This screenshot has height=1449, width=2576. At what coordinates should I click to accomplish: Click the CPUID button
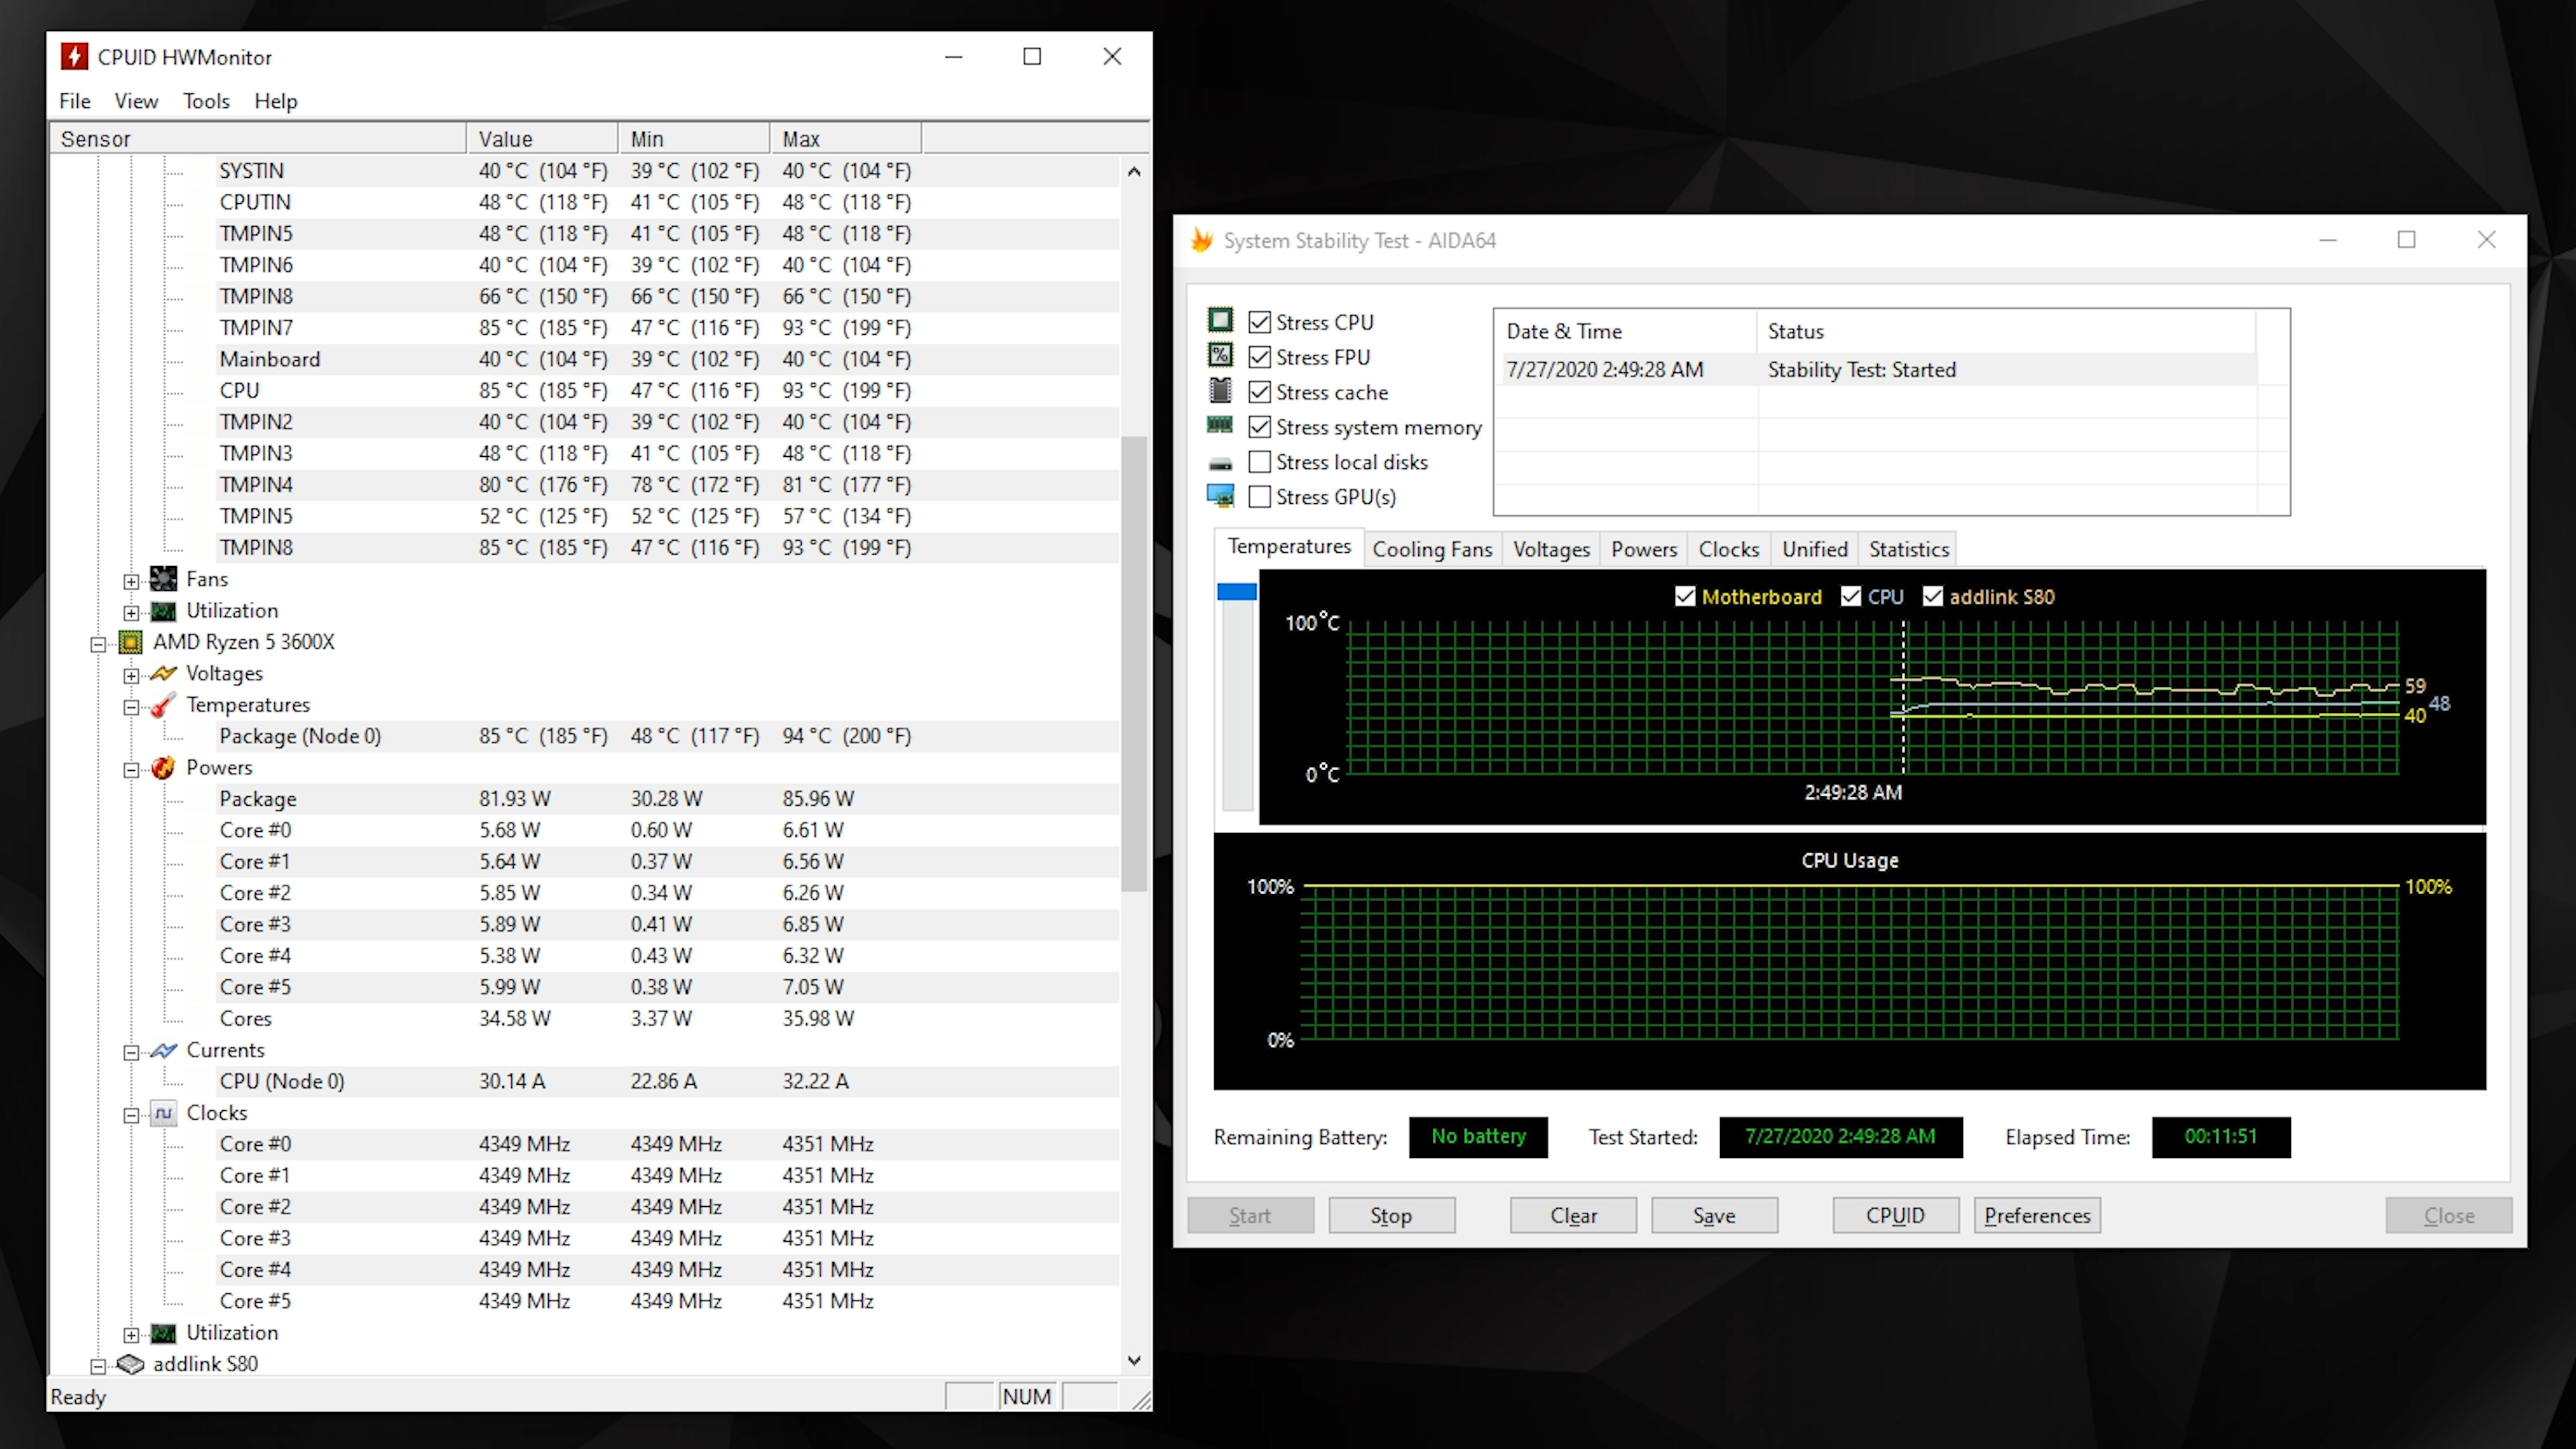click(1895, 1215)
